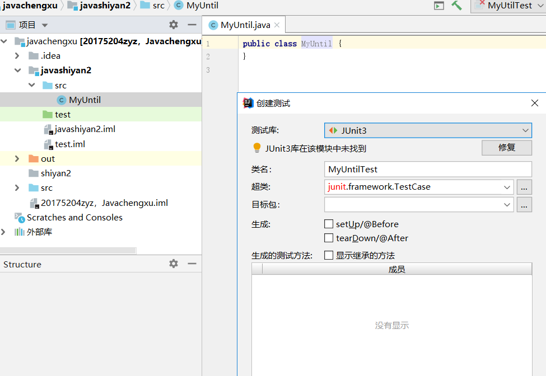546x376 pixels.
Task: Close the 创建测试 dialog
Action: point(534,103)
